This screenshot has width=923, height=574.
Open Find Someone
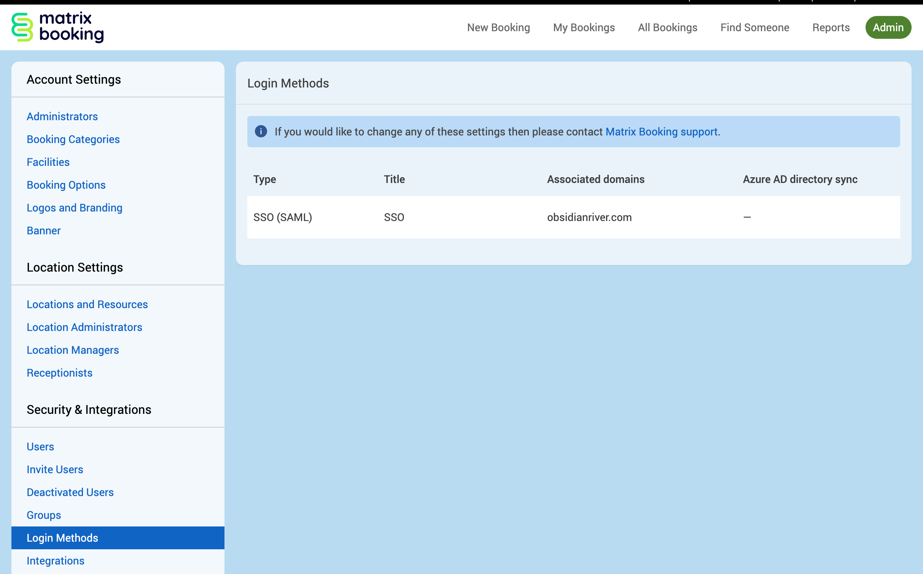[x=755, y=27]
